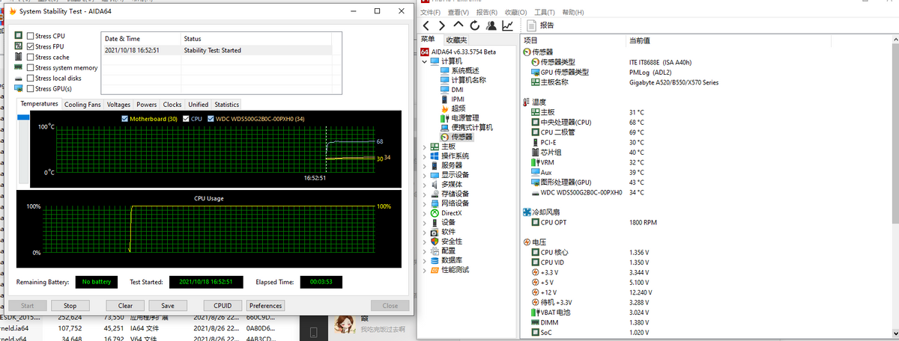
Task: Click the 网络设备 network icon in the tree
Action: point(435,203)
